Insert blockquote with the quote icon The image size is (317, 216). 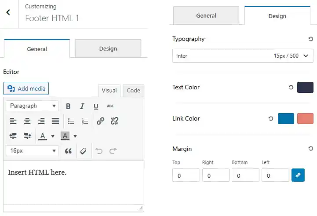[68, 151]
